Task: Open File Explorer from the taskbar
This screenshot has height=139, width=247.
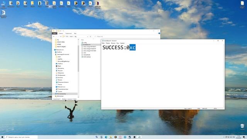Action: tap(111, 137)
